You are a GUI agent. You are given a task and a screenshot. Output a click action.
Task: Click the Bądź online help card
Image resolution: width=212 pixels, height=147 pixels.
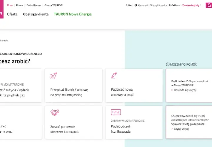pos(189,86)
